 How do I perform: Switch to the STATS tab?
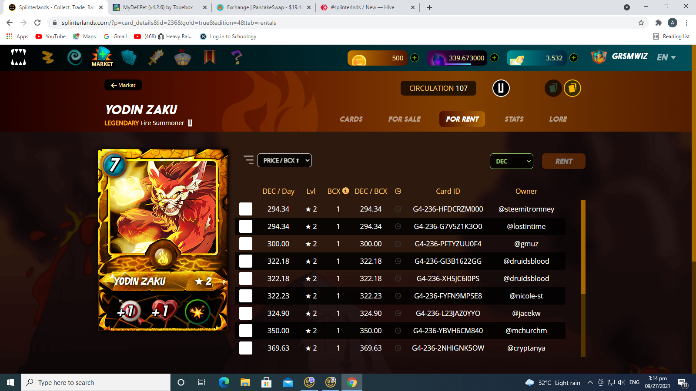point(514,119)
